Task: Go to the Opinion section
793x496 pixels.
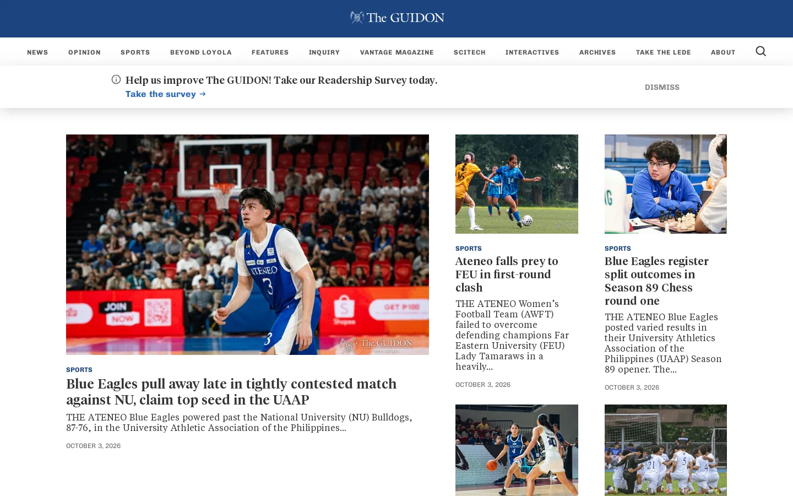Action: [84, 52]
